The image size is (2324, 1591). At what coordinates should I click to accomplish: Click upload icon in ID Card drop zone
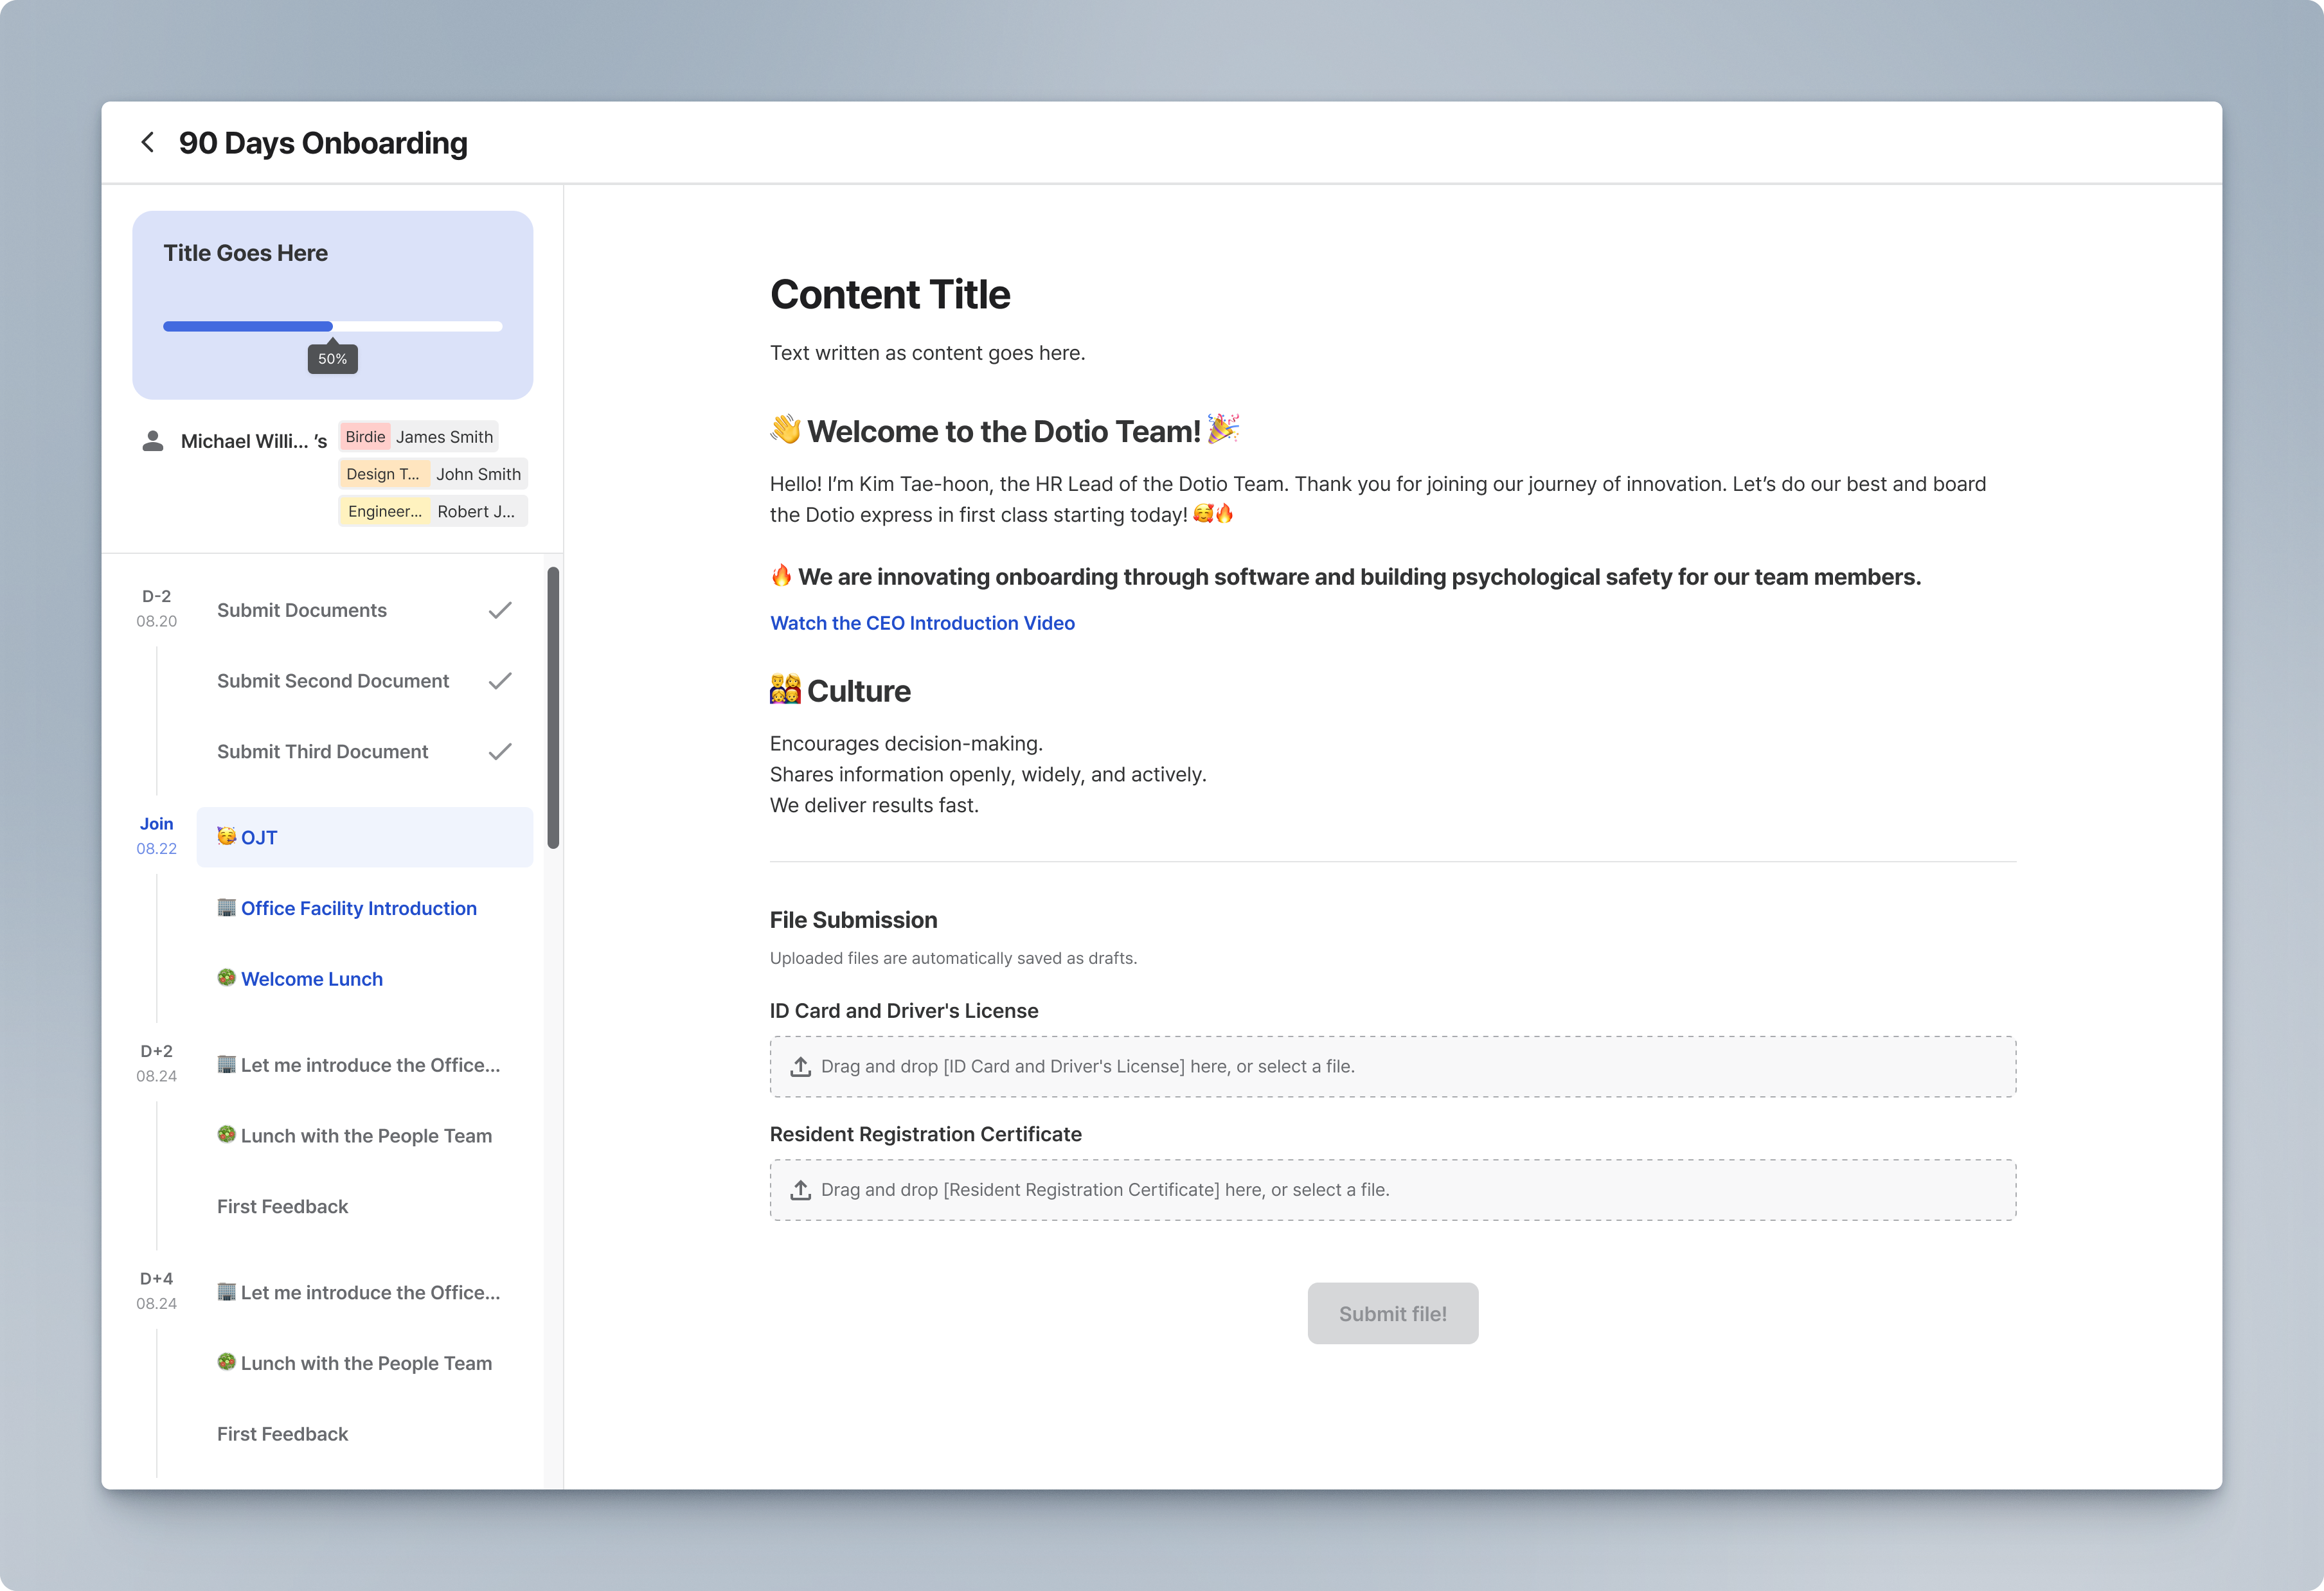tap(800, 1067)
